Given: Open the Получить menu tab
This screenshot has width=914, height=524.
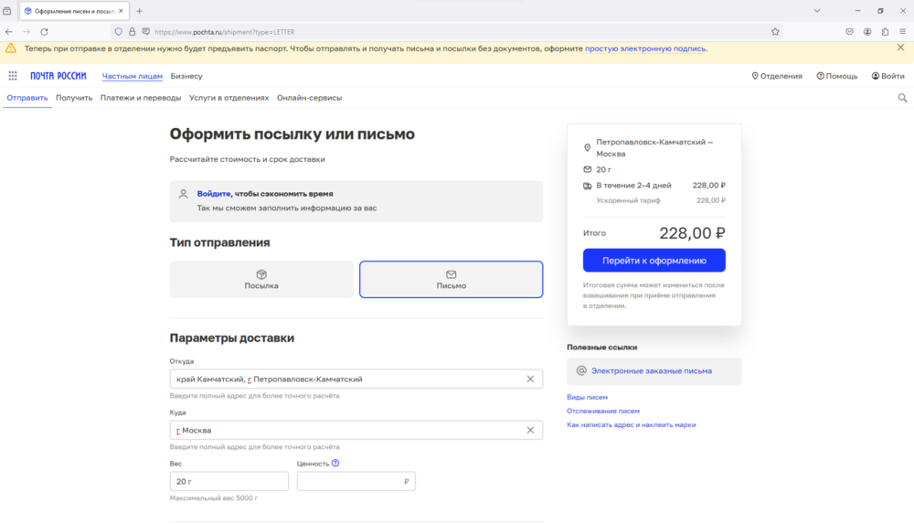Looking at the screenshot, I should click(74, 98).
